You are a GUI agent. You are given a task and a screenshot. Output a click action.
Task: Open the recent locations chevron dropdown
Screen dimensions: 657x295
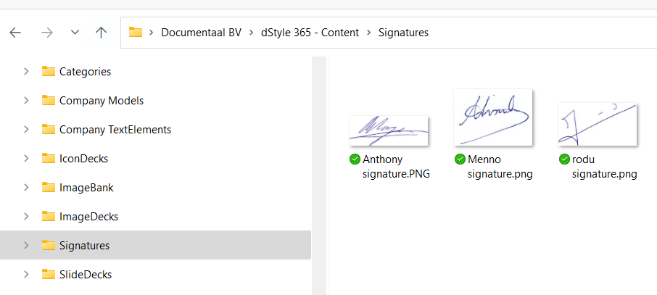tap(75, 33)
